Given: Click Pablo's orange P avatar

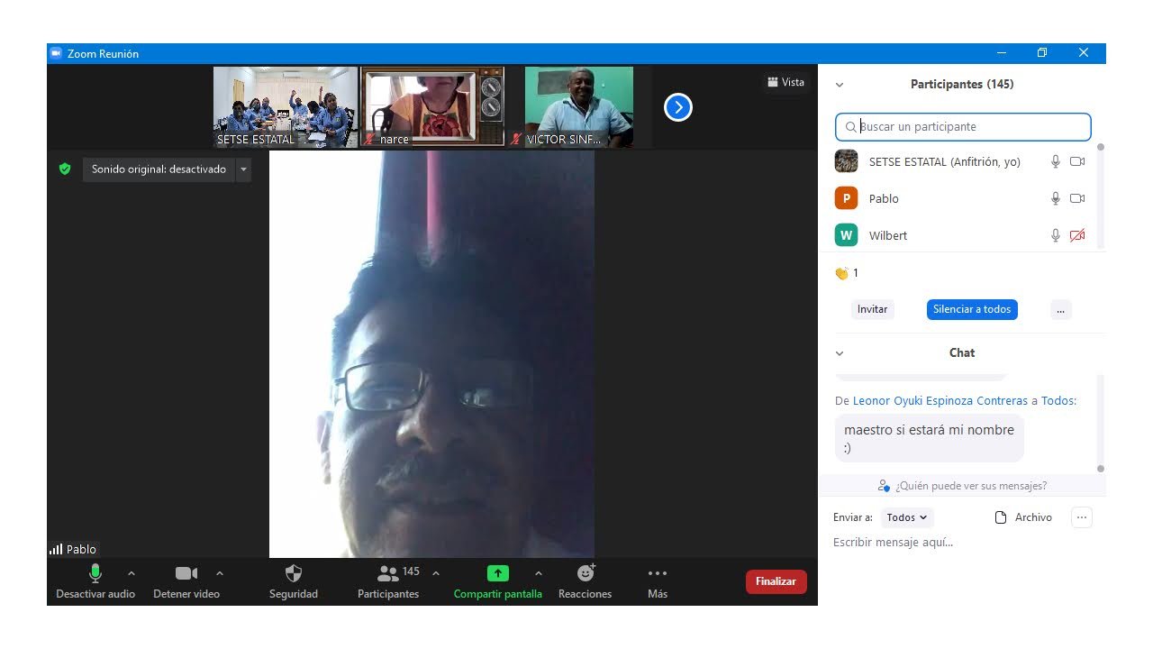Looking at the screenshot, I should pyautogui.click(x=846, y=198).
